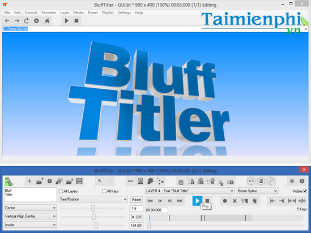Tick the All Keys checkbox

[x=104, y=191]
